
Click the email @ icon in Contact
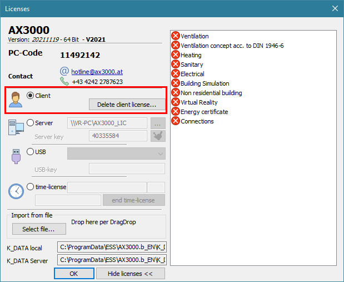coord(64,71)
